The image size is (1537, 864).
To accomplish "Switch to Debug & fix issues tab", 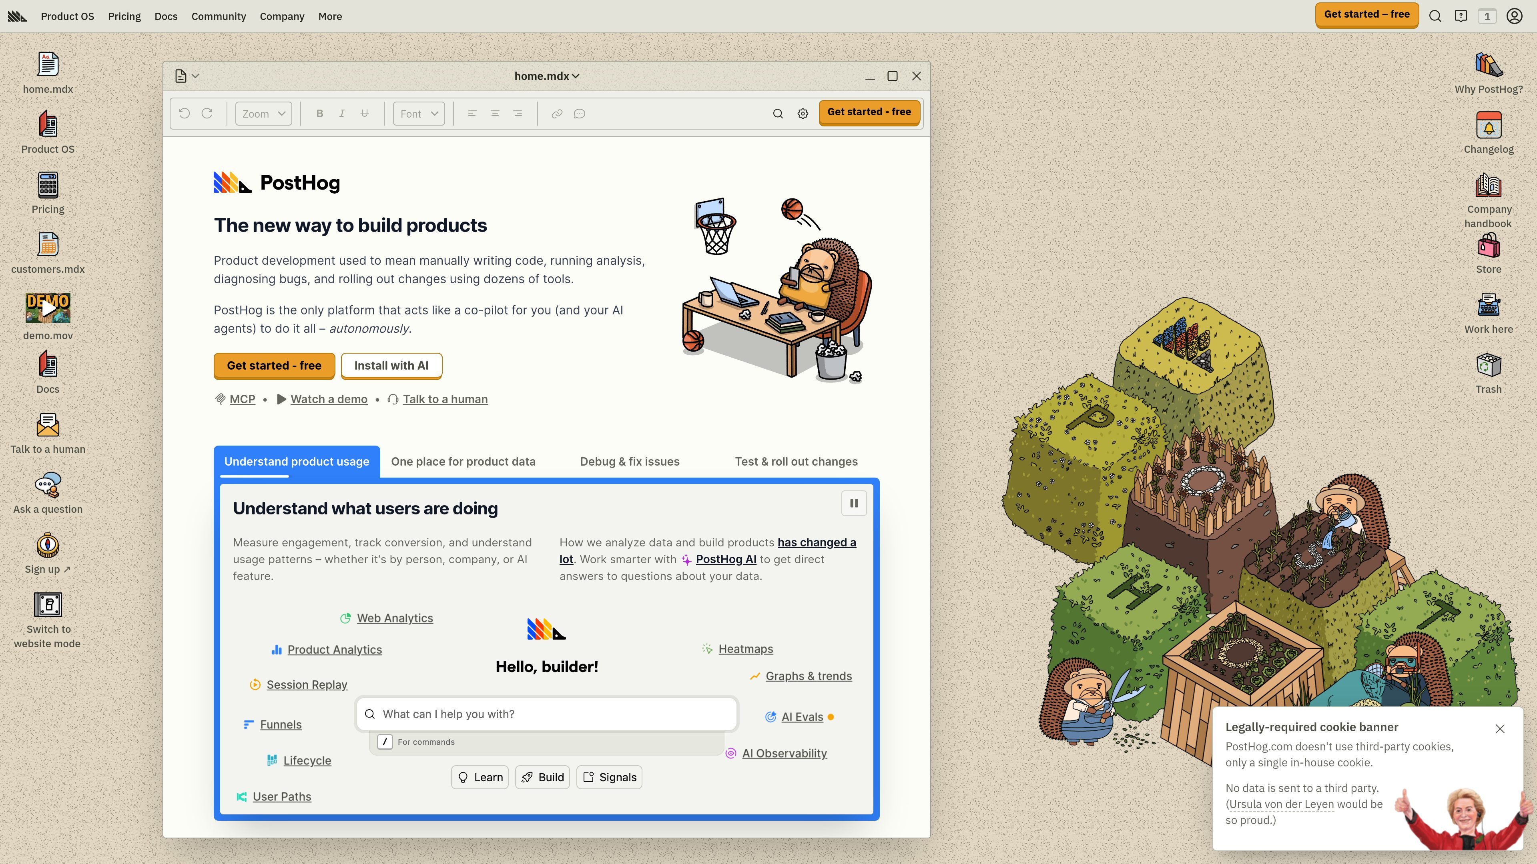I will (x=630, y=462).
